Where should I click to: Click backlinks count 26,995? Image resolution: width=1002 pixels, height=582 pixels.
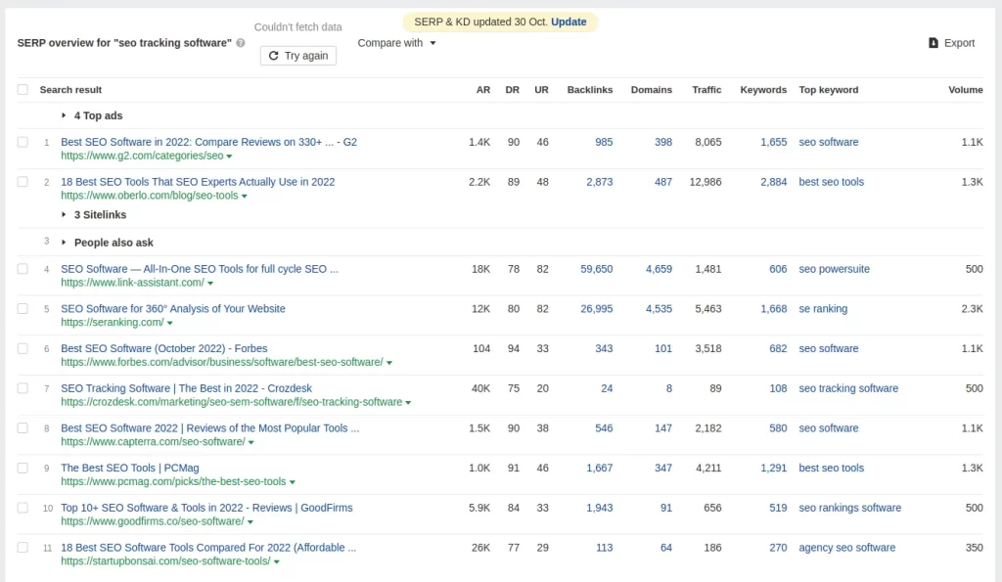point(596,308)
